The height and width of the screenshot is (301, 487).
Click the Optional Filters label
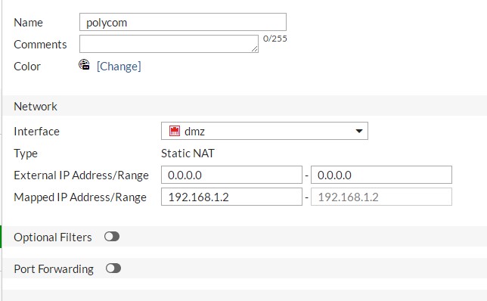[53, 237]
